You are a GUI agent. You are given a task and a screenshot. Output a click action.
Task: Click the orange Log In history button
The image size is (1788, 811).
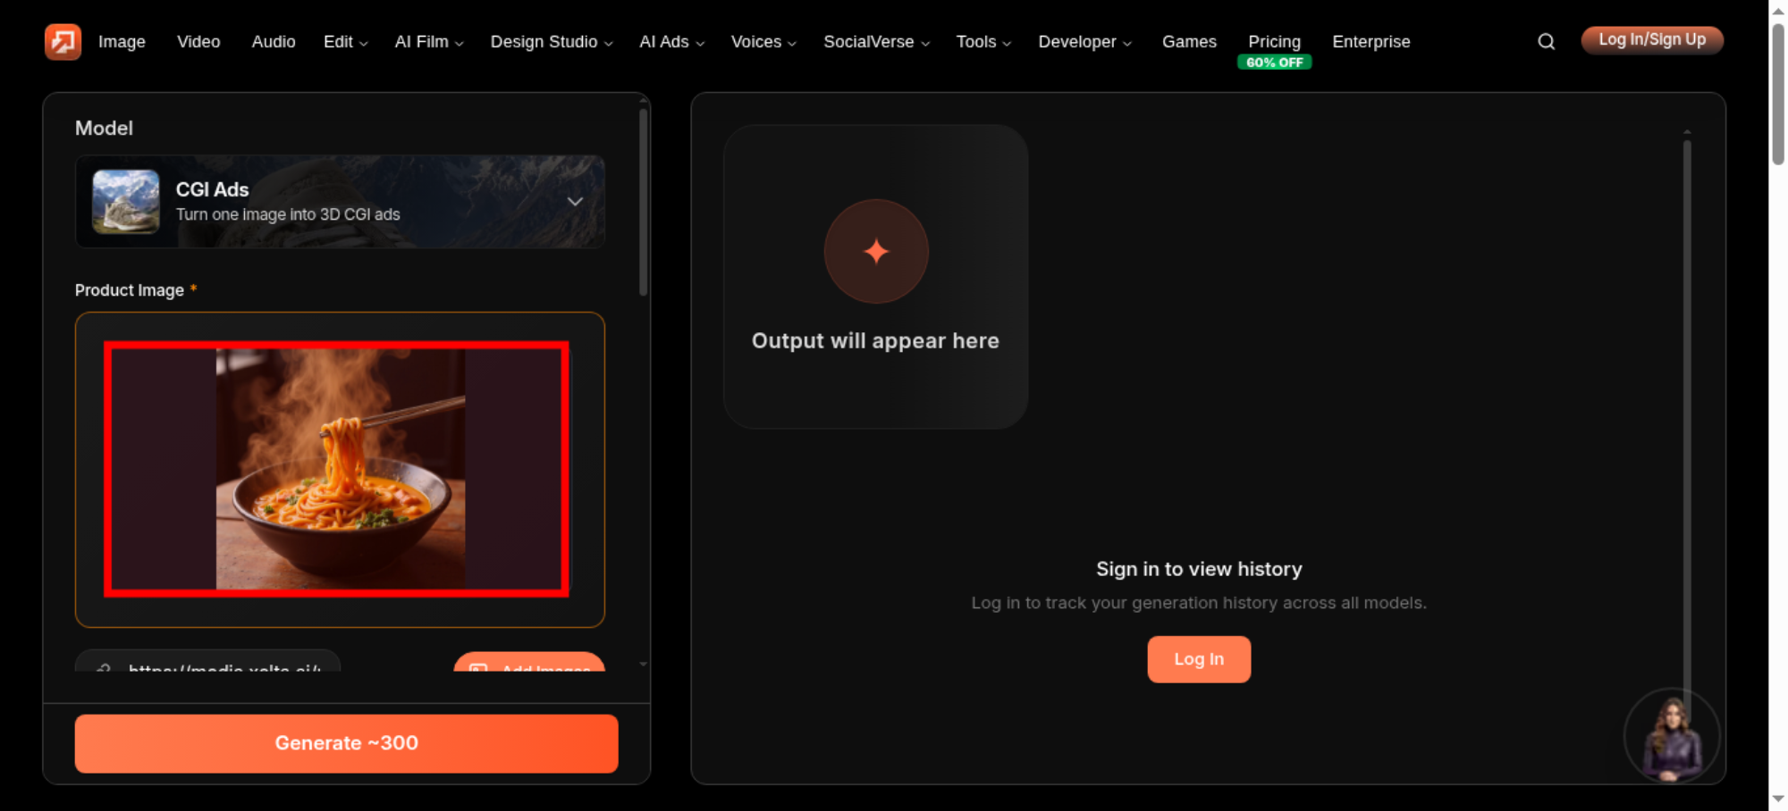coord(1199,659)
